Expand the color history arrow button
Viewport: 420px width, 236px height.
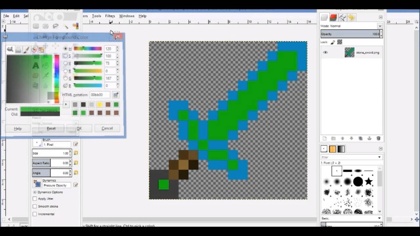point(66,105)
